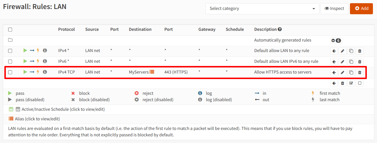Click the Add rule button

tap(361, 9)
